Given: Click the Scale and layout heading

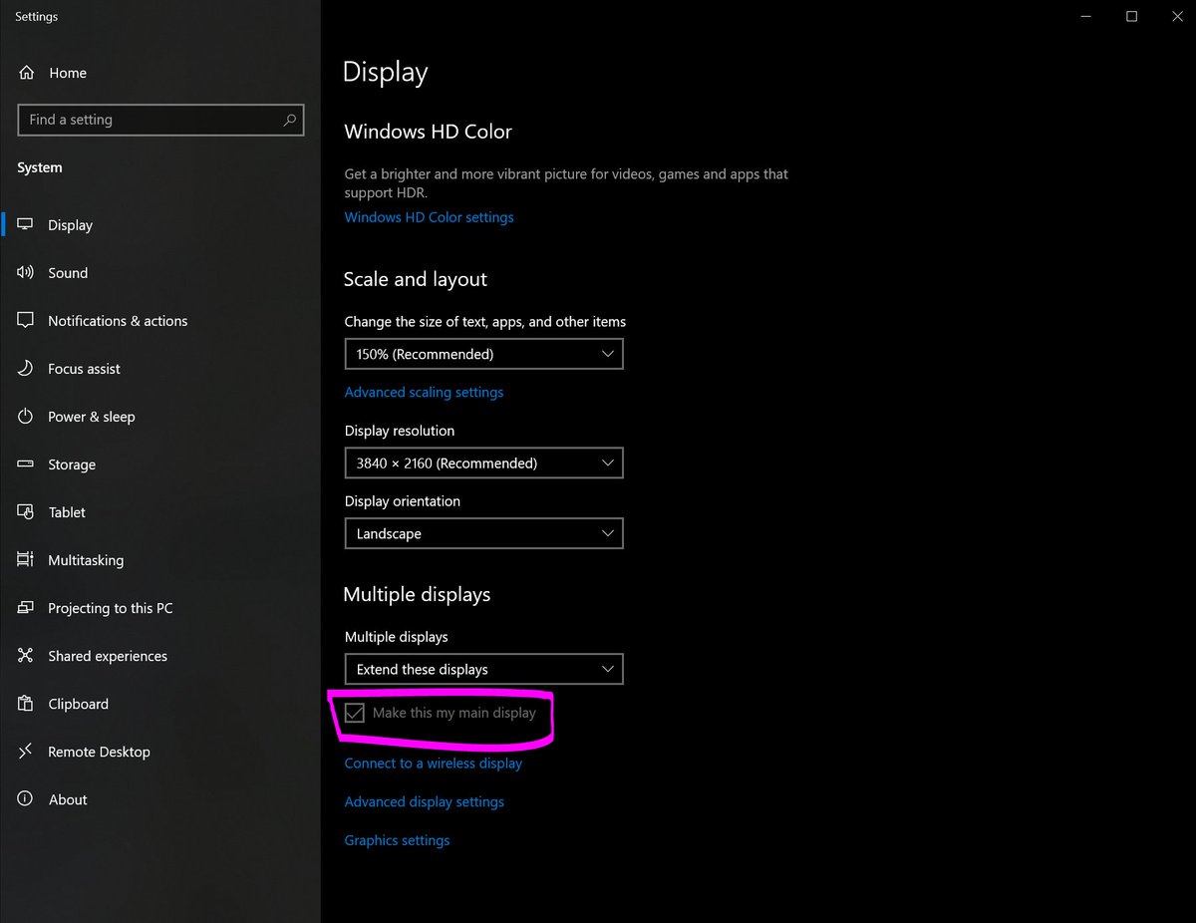Looking at the screenshot, I should coord(415,279).
